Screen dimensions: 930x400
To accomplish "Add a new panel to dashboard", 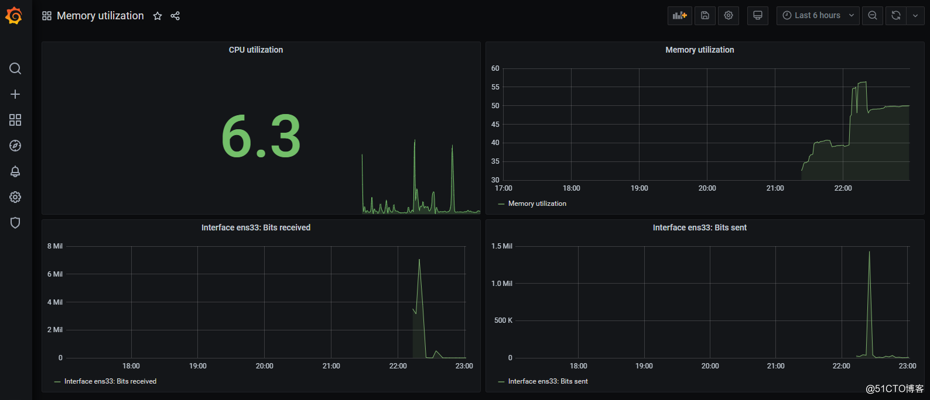I will click(680, 16).
